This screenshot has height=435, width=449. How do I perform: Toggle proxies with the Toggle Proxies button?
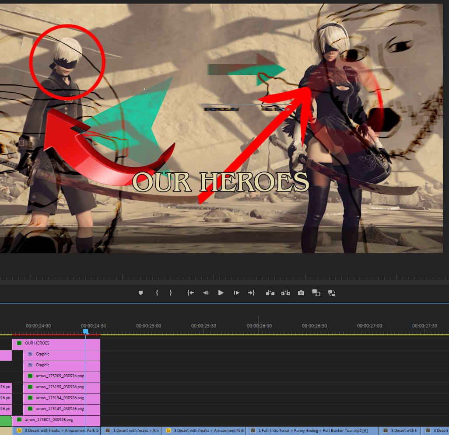click(x=332, y=293)
